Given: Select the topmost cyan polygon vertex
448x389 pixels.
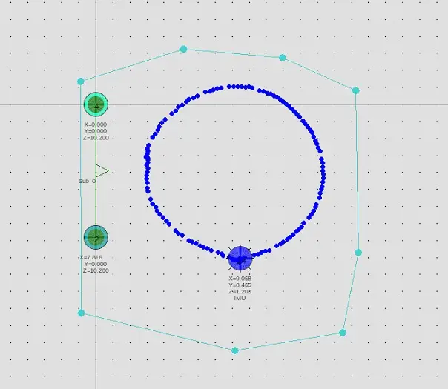Looking at the screenshot, I should pyautogui.click(x=183, y=50).
